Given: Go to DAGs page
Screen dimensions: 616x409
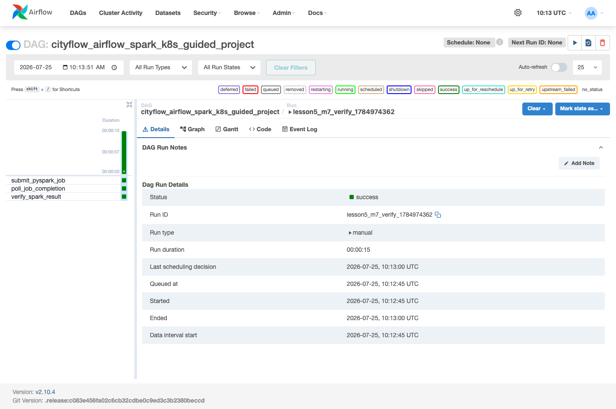Looking at the screenshot, I should pyautogui.click(x=78, y=13).
